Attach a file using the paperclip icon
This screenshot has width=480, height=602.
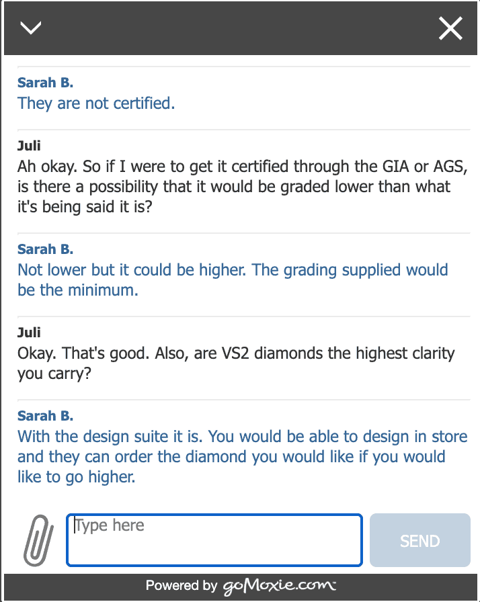tap(38, 540)
